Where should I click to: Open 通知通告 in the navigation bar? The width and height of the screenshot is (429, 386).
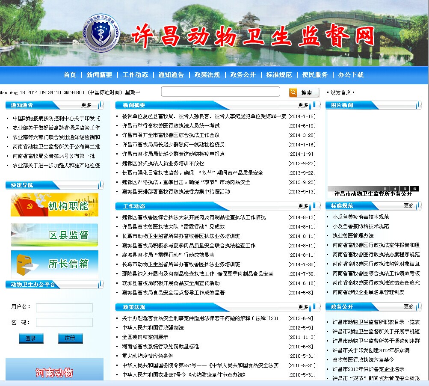(x=171, y=75)
